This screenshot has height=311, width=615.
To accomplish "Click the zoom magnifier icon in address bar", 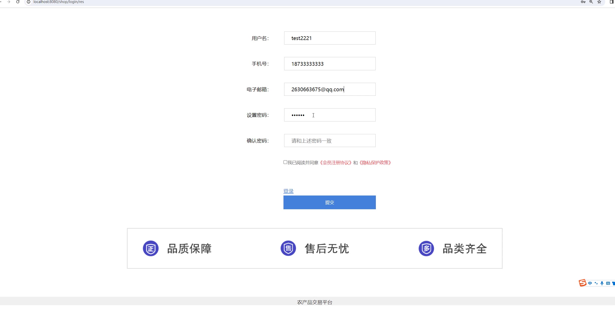I will tap(591, 2).
